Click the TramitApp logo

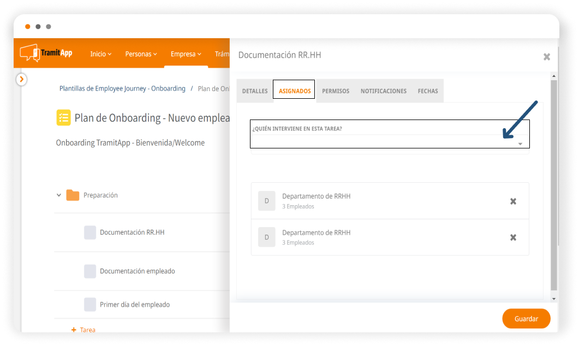click(46, 53)
